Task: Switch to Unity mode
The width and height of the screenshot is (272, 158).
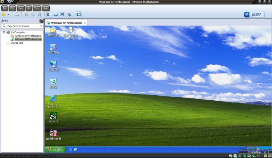Action: 69,14
